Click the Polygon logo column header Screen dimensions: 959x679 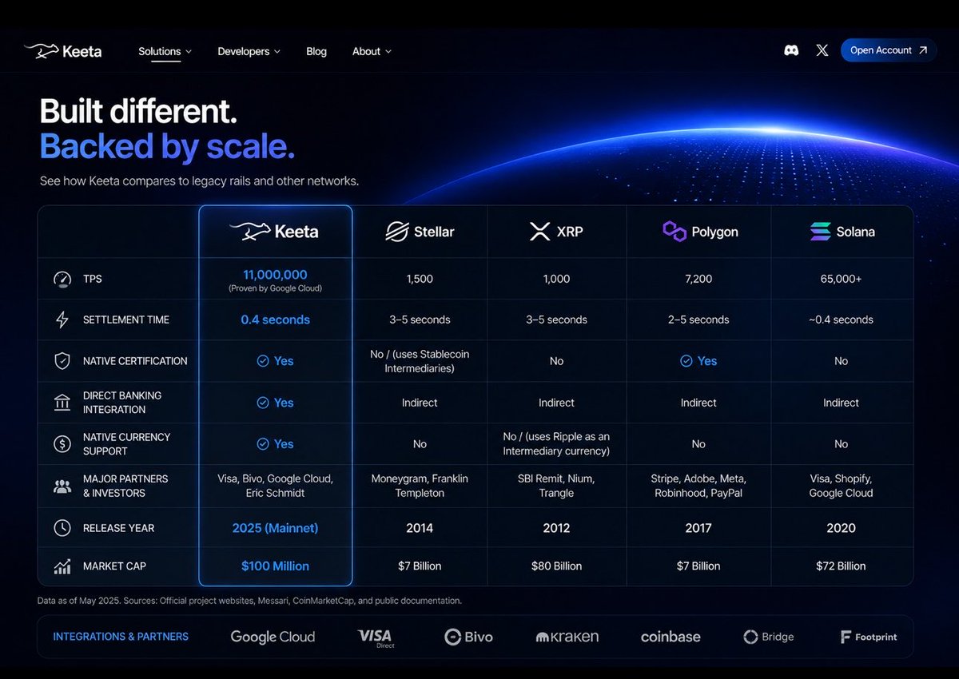click(700, 232)
